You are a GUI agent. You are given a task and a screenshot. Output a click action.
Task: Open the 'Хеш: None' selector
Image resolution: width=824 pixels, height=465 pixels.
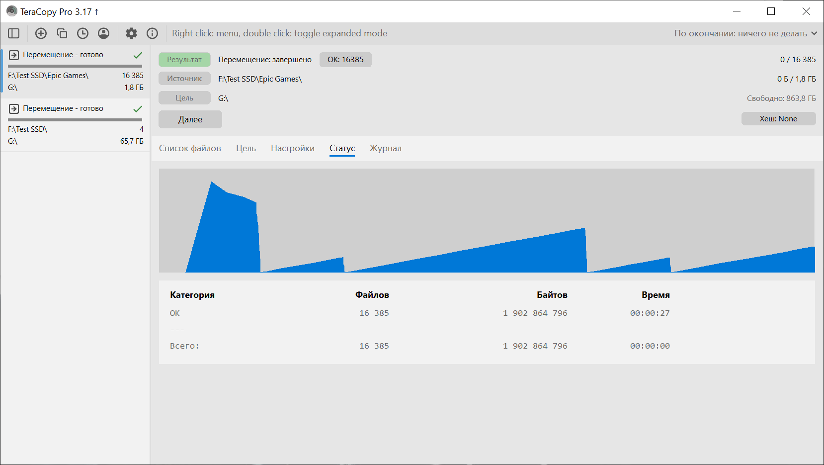(x=778, y=119)
